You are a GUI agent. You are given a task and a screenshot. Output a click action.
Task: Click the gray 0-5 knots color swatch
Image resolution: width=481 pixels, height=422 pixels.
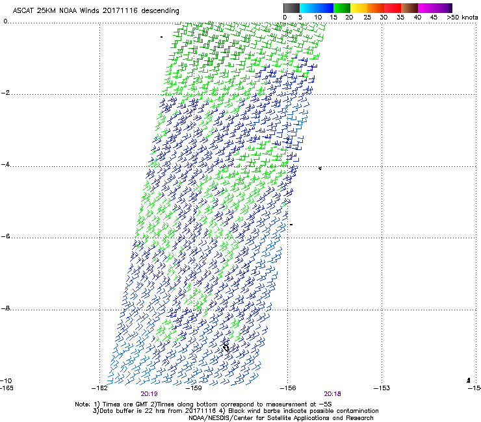(x=291, y=8)
